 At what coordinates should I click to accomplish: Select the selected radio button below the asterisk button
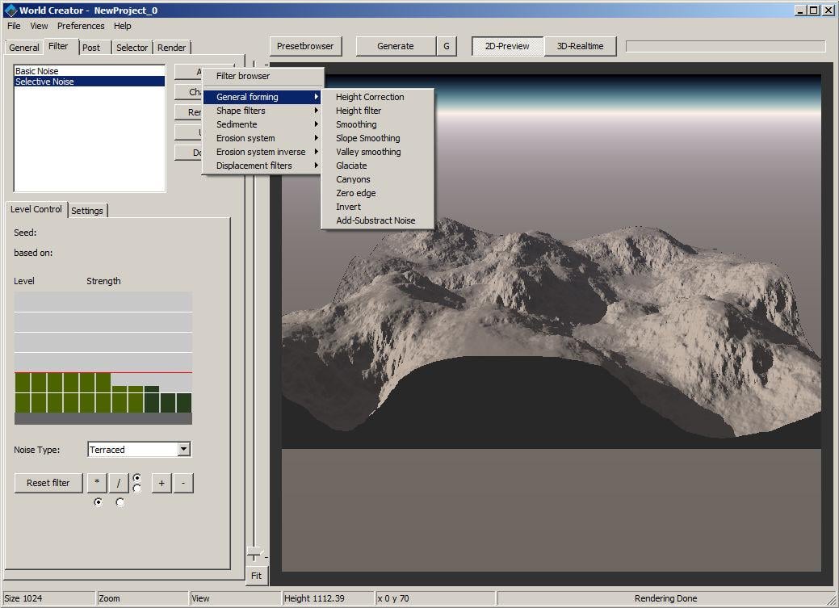(99, 502)
